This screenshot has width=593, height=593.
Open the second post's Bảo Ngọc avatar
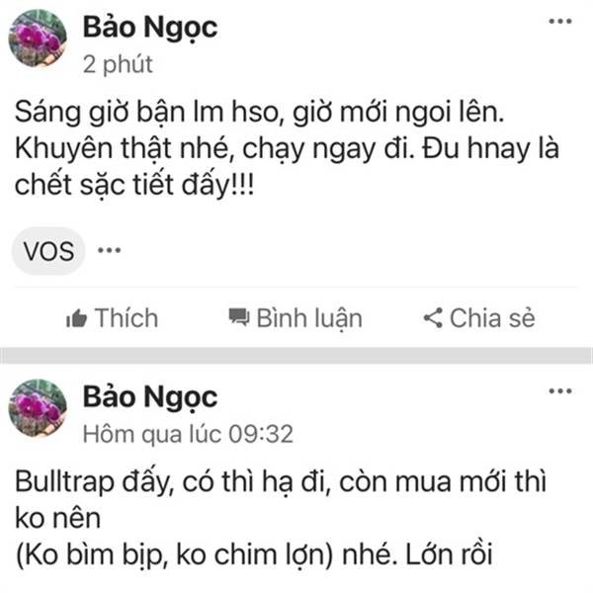pos(38,408)
